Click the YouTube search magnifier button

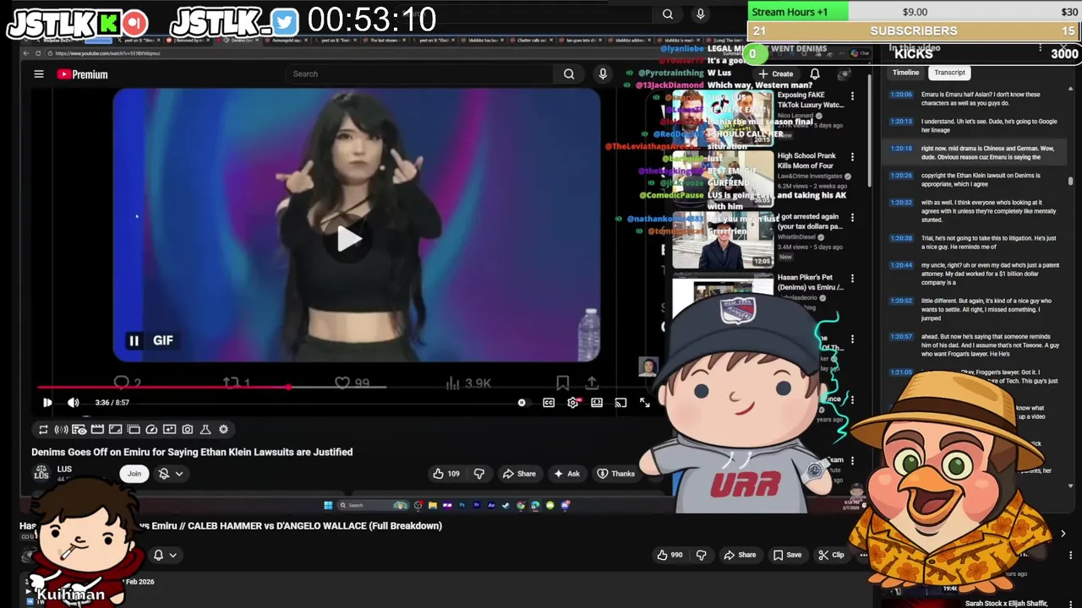click(x=569, y=74)
